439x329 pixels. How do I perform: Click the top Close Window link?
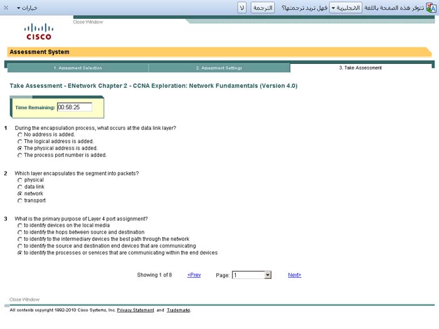point(88,22)
